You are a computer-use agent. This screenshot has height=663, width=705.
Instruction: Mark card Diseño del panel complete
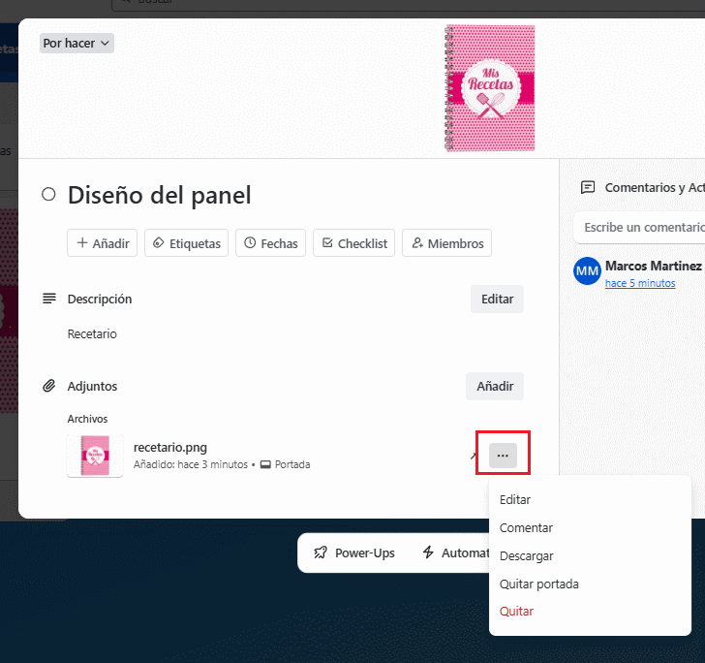48,195
